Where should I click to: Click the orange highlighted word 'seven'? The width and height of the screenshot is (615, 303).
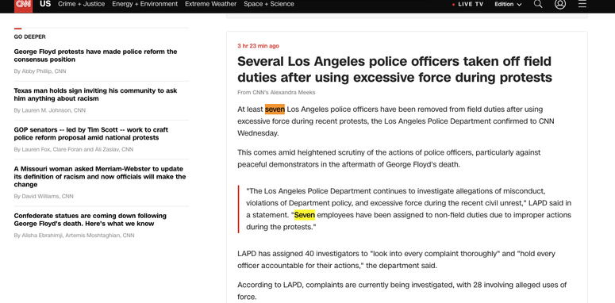(275, 109)
